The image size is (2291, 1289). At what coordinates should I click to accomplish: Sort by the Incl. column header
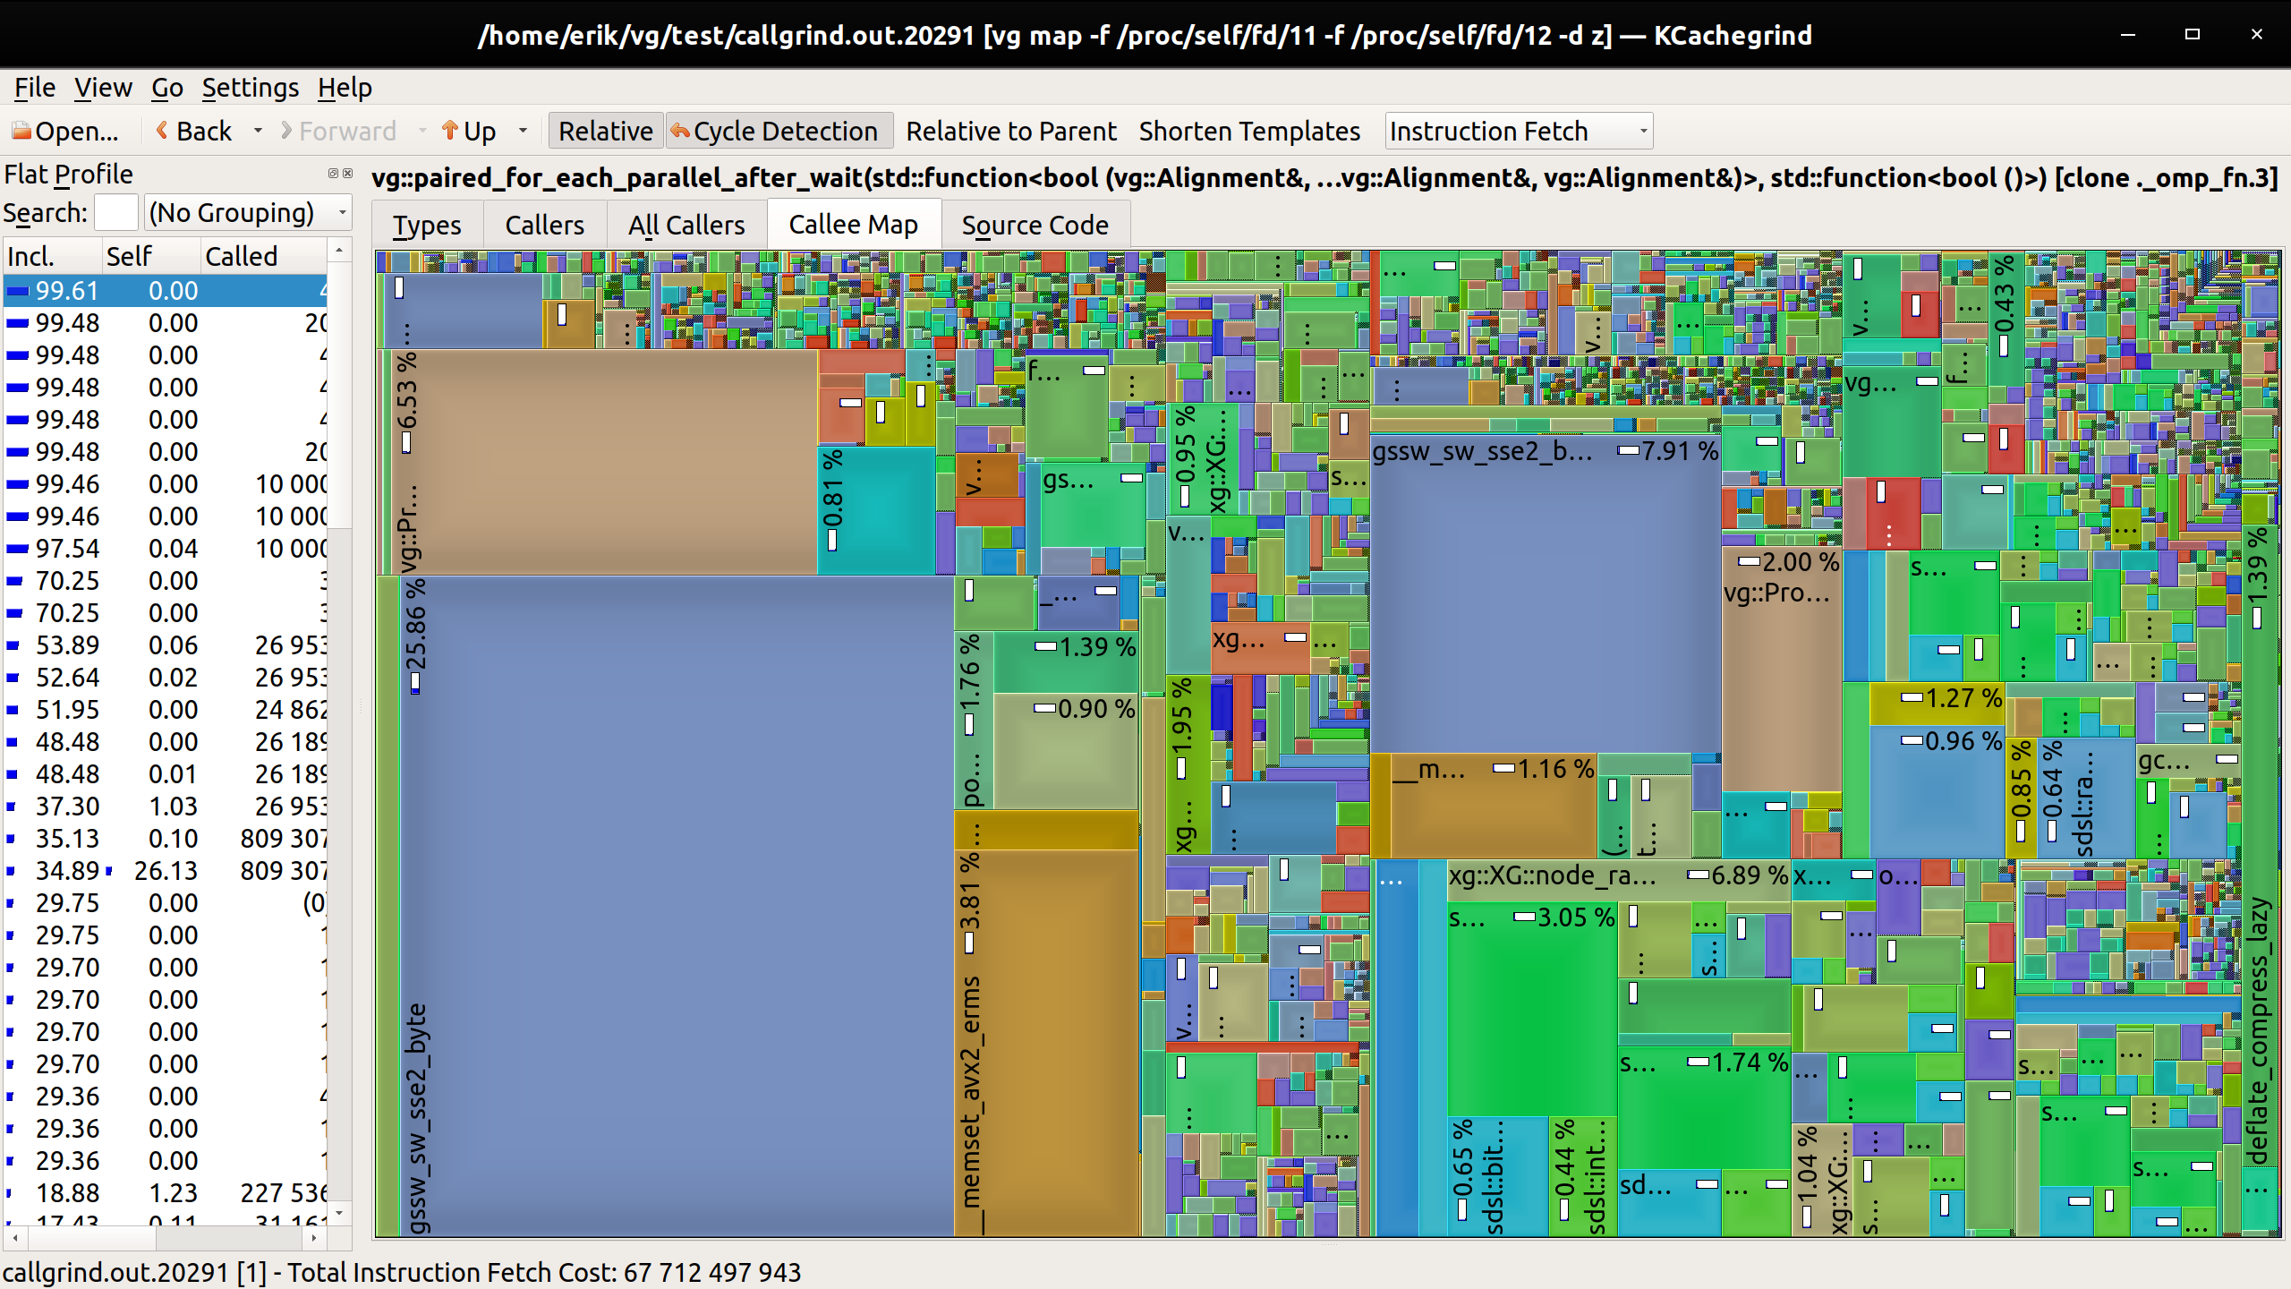pyautogui.click(x=31, y=256)
